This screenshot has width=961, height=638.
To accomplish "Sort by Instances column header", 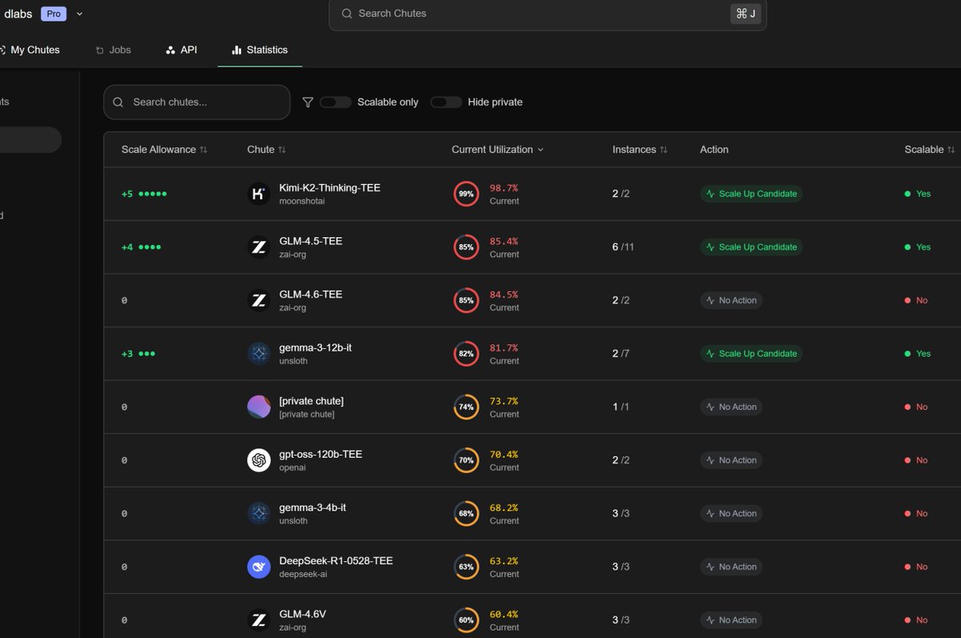I will 640,150.
